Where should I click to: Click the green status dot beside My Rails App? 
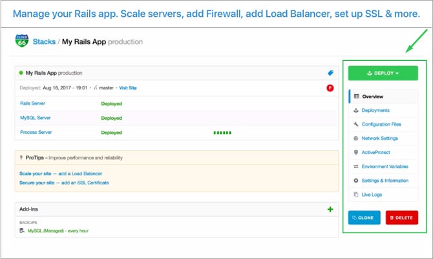click(x=21, y=73)
